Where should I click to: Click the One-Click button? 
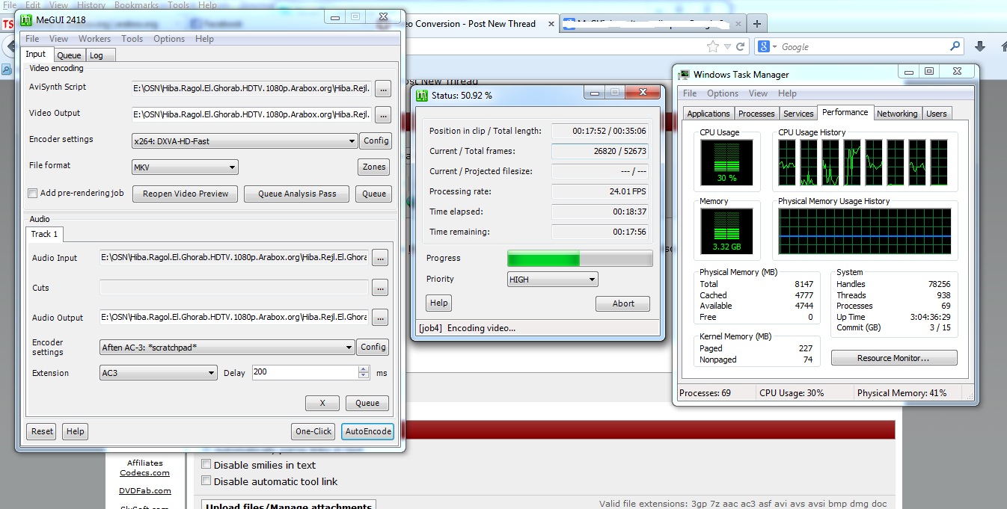313,431
